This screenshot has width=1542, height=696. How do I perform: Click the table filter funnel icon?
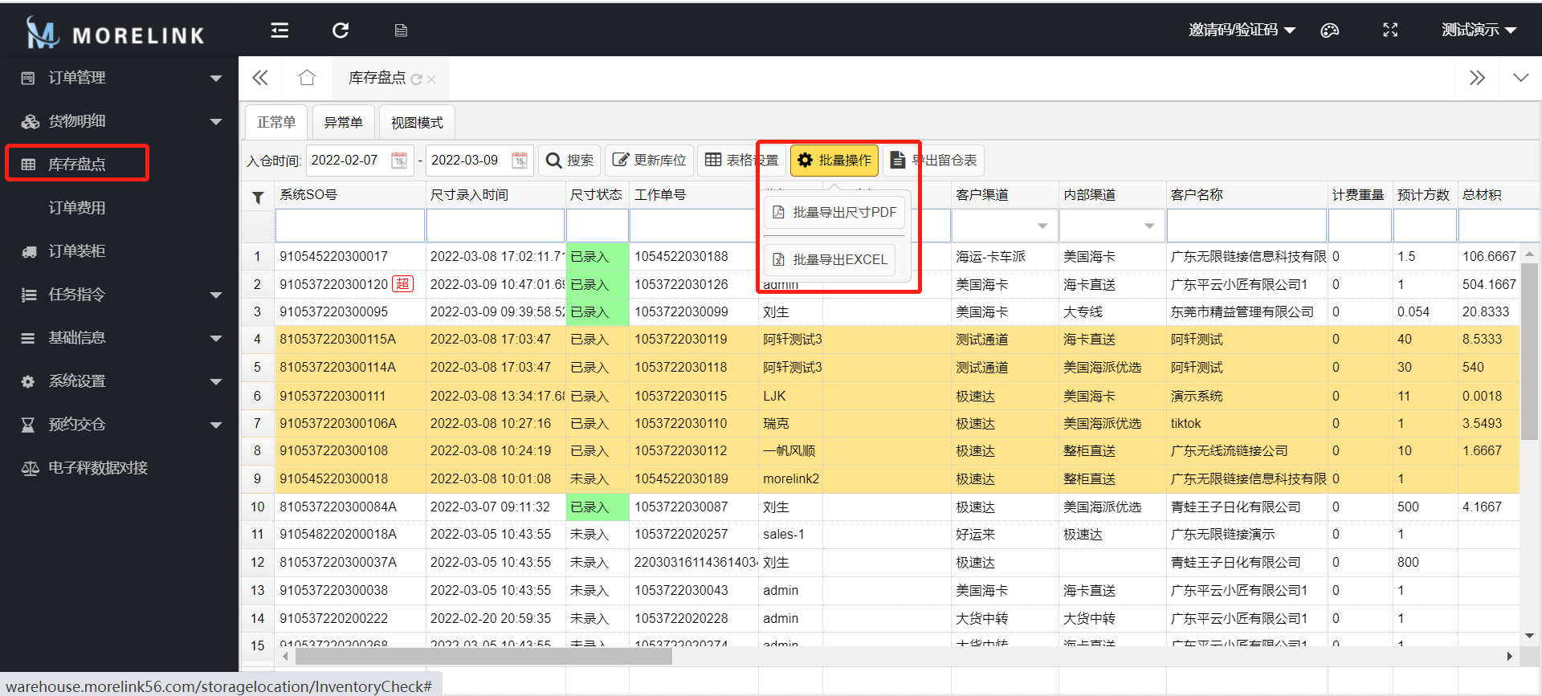click(258, 197)
